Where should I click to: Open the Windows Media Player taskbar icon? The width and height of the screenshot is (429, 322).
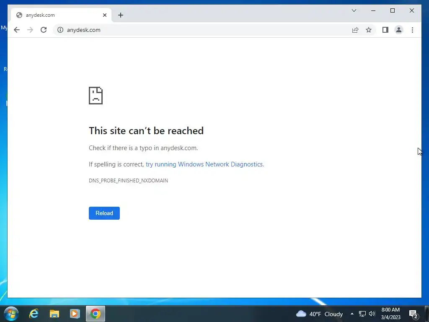pos(75,314)
